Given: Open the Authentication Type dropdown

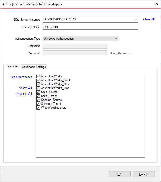Looking at the screenshot, I should click(116, 39).
